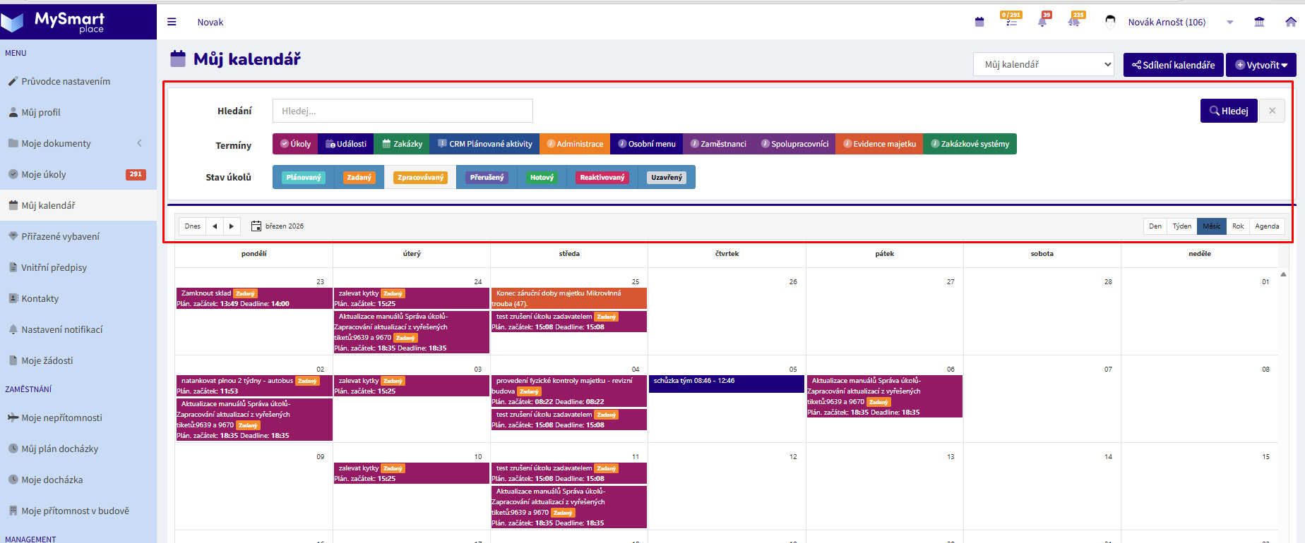Open Můj profil in sidebar
Image resolution: width=1305 pixels, height=543 pixels.
tap(78, 112)
